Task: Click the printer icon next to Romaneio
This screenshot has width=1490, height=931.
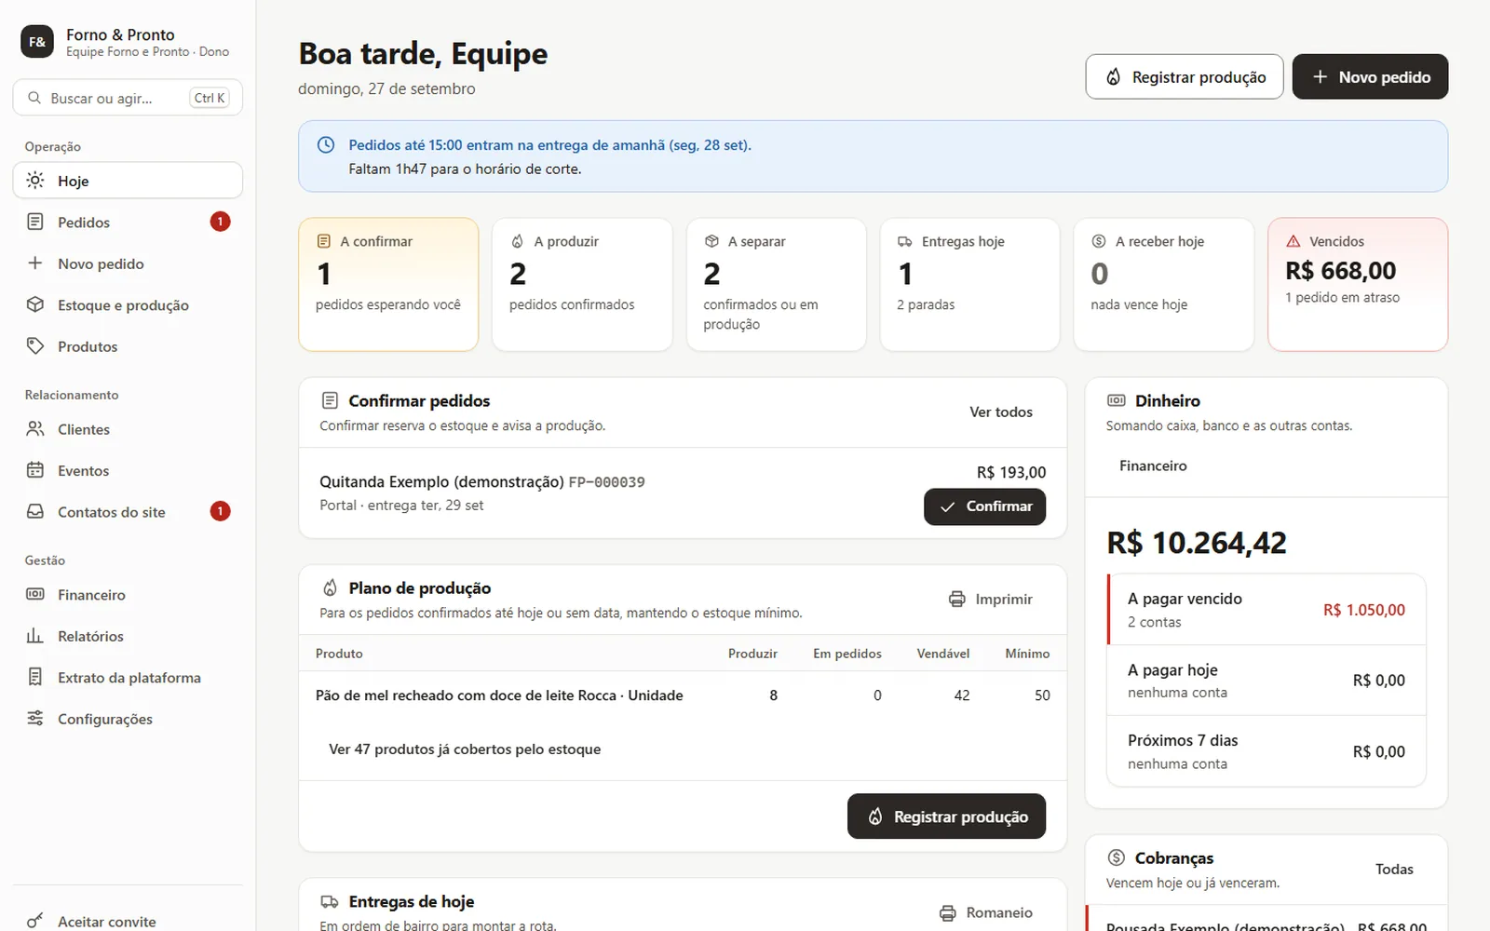Action: point(948,913)
